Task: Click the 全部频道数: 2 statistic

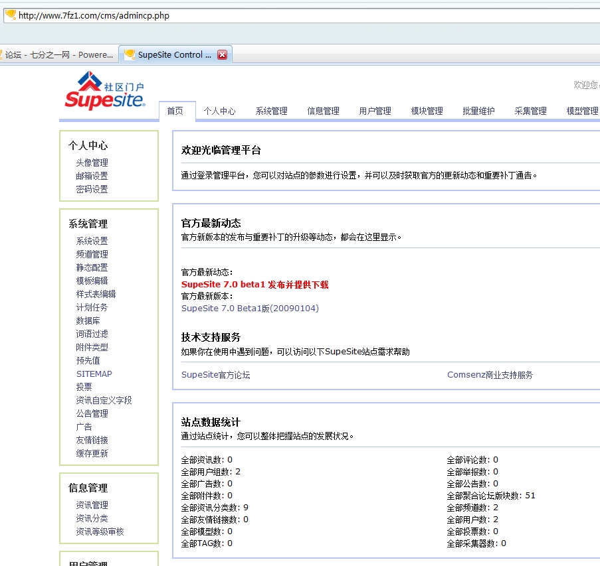Action: tap(472, 508)
